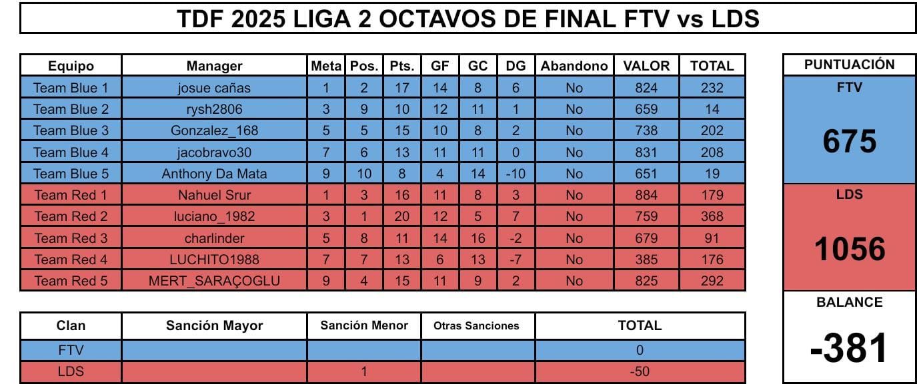Click the Team Red 4 cell
This screenshot has width=917, height=384.
(x=71, y=260)
